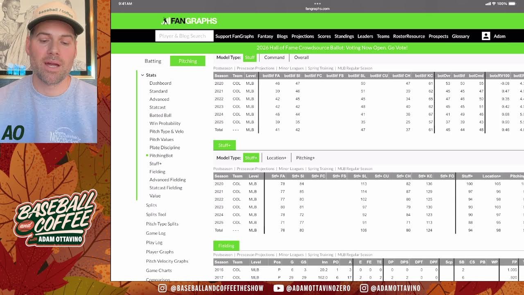Click the three-dot multitasking icon

(x=317, y=4)
